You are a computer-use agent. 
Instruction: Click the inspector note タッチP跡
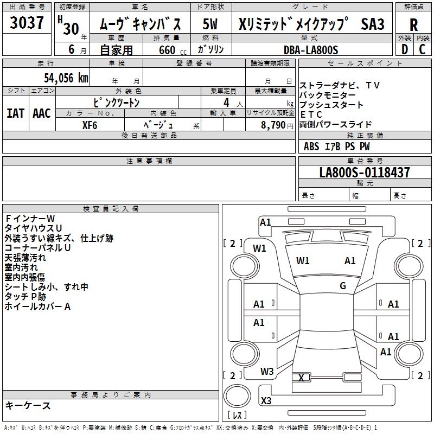(x=25, y=297)
